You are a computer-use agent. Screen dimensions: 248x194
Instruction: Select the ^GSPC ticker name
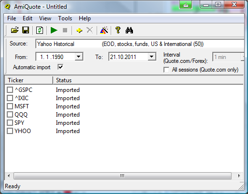[24, 90]
